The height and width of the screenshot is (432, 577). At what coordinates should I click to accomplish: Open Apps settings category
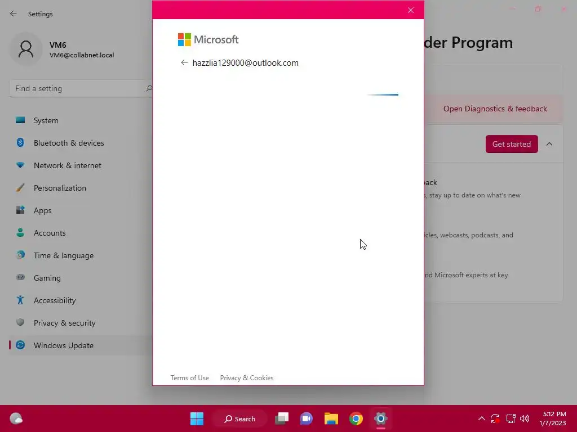[x=81, y=210]
